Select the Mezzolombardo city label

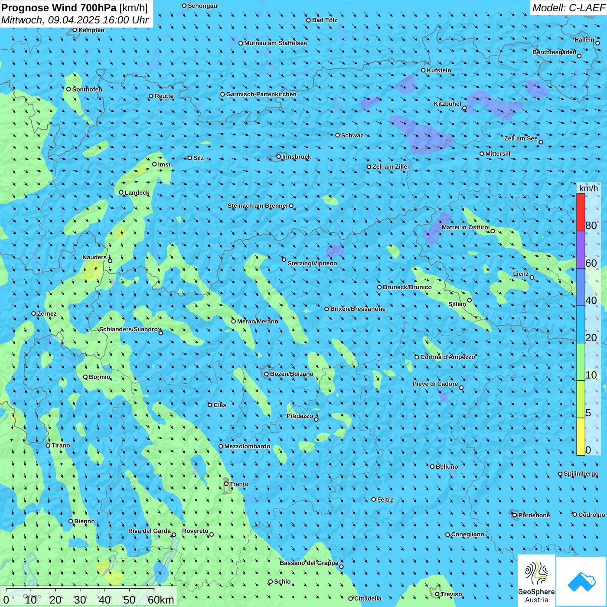[x=247, y=447]
